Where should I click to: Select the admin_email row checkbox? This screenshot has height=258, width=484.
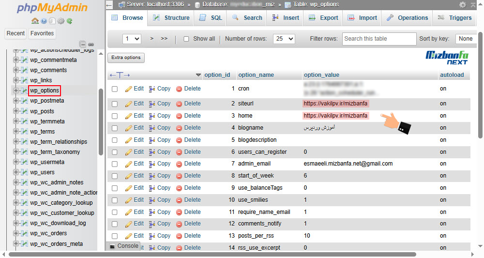click(x=115, y=164)
